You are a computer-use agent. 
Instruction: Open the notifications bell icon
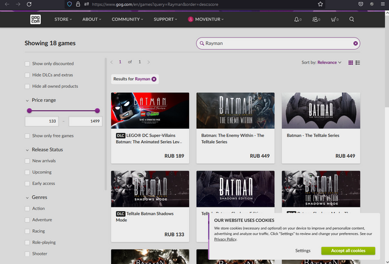click(x=297, y=19)
